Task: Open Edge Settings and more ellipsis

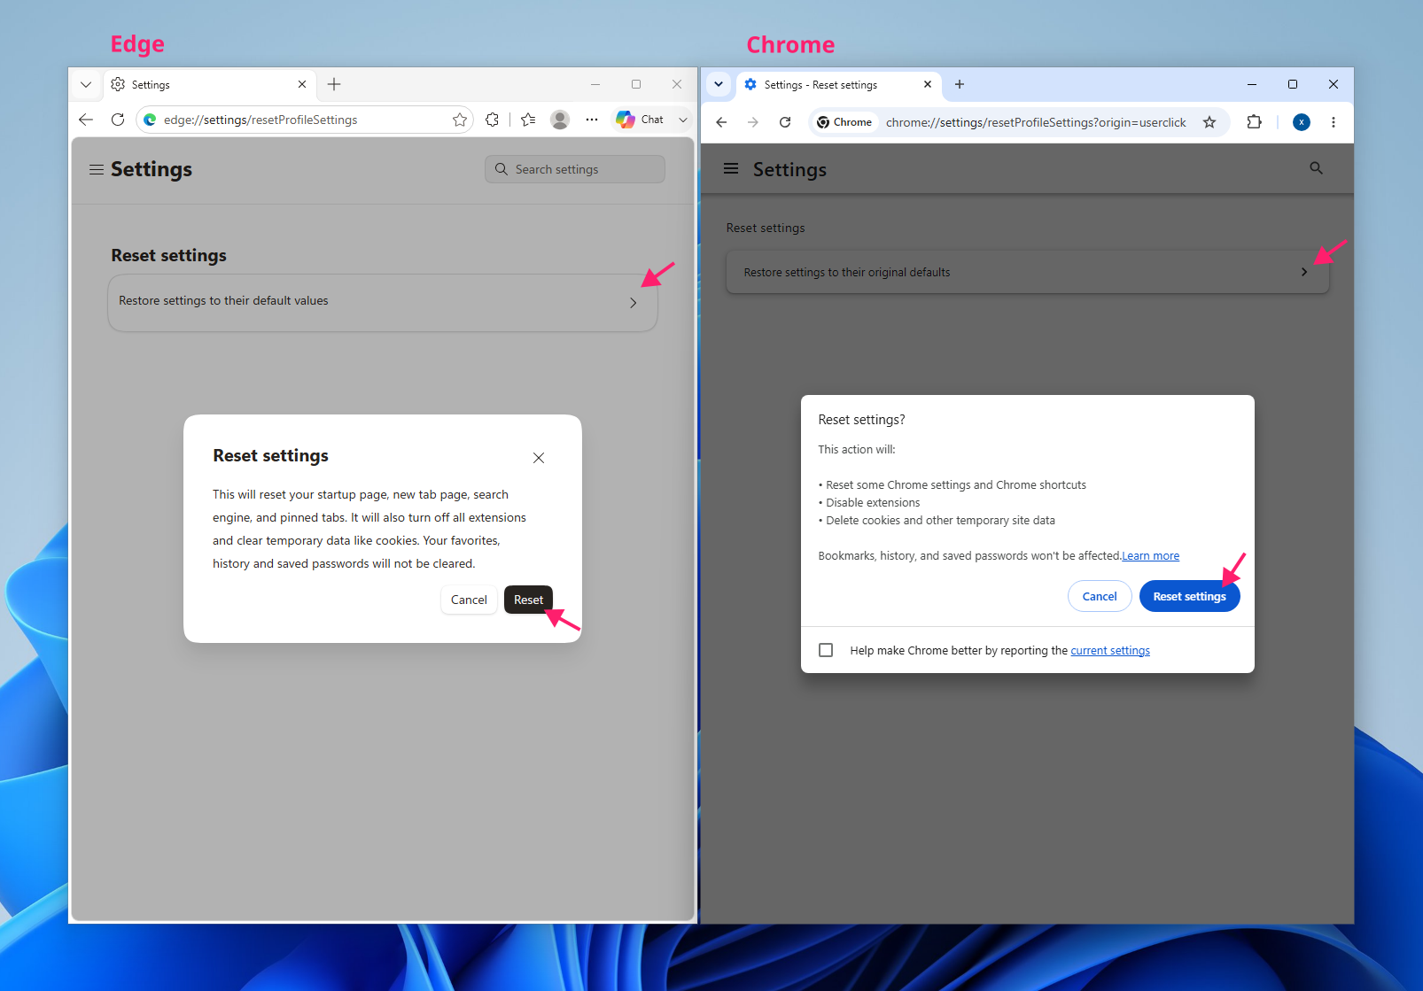Action: pyautogui.click(x=592, y=120)
